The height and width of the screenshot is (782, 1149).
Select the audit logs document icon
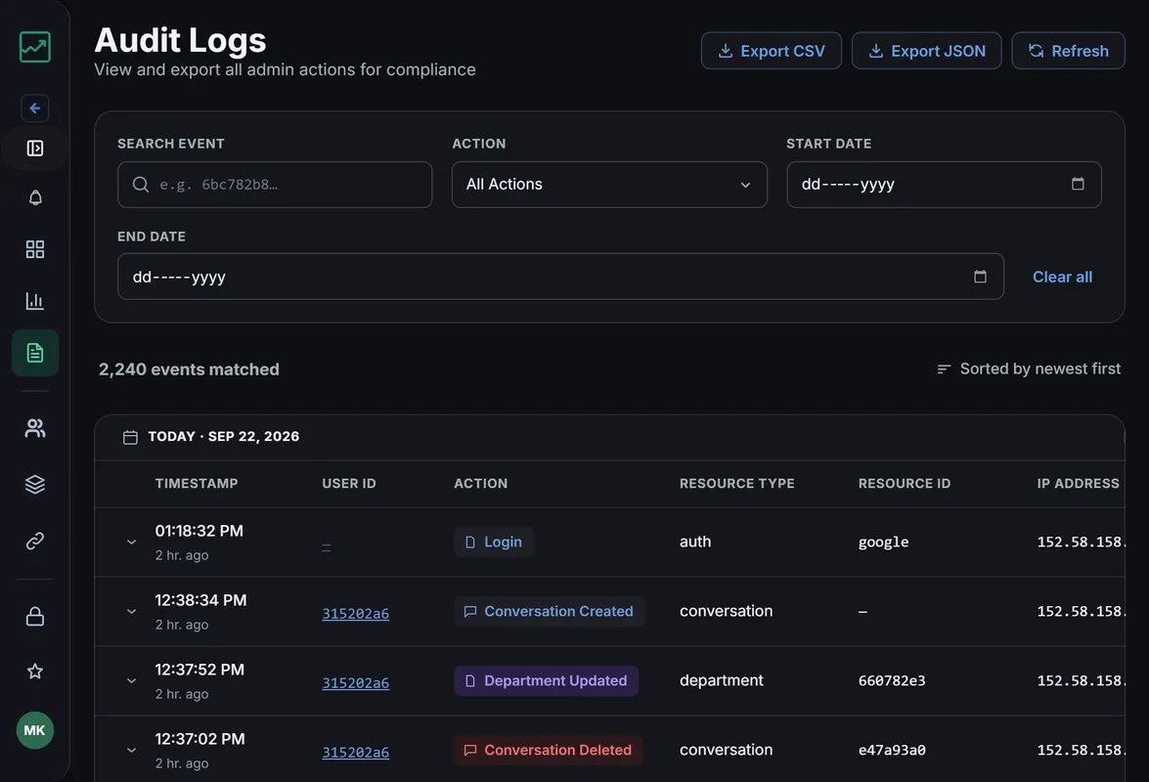coord(34,353)
